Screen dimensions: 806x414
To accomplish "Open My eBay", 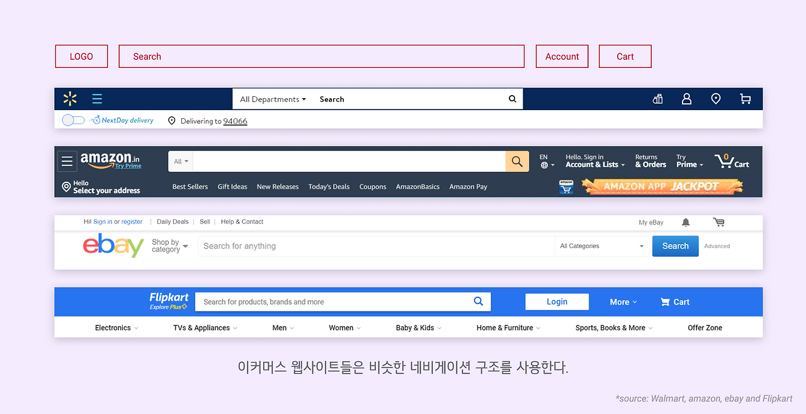I will point(651,223).
